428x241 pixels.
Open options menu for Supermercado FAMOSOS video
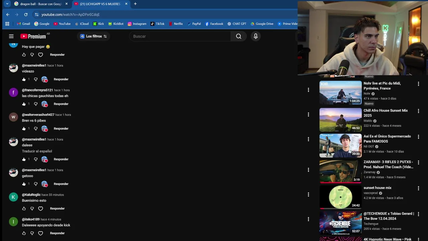418,137
